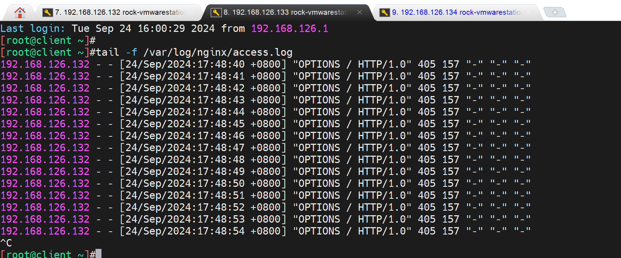Switch to the 192.168.126.132 session tab
621x258 pixels.
click(x=119, y=13)
